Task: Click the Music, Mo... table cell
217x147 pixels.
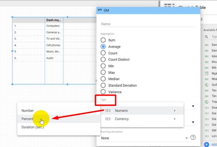Action: point(54,51)
